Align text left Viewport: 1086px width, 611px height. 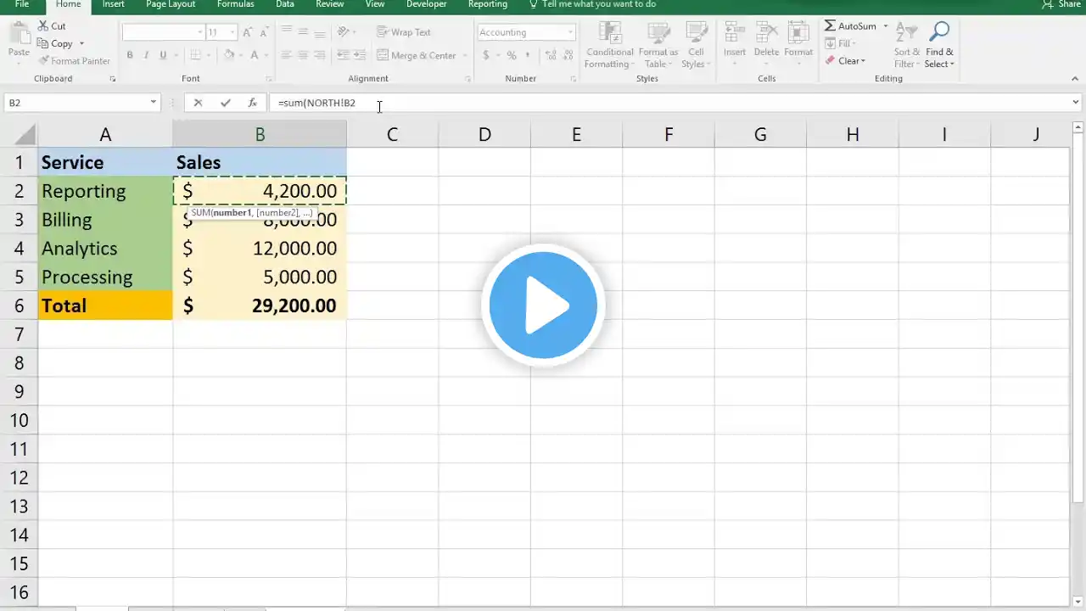287,55
